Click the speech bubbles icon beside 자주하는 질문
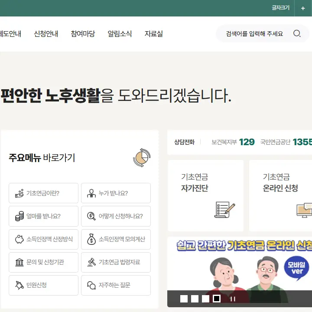Screen dimensions: 312x312 pyautogui.click(x=91, y=285)
